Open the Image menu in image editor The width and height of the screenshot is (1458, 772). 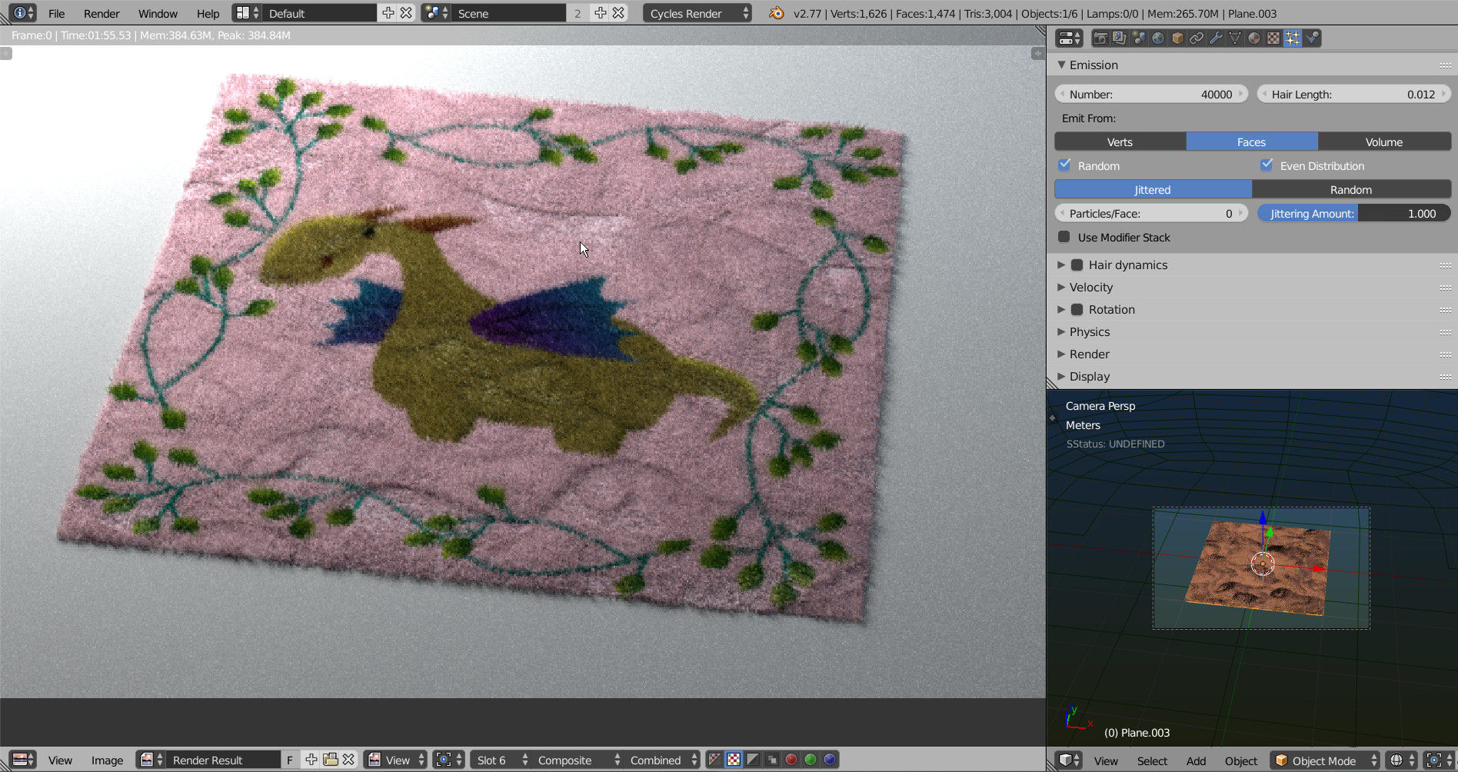[x=107, y=760]
